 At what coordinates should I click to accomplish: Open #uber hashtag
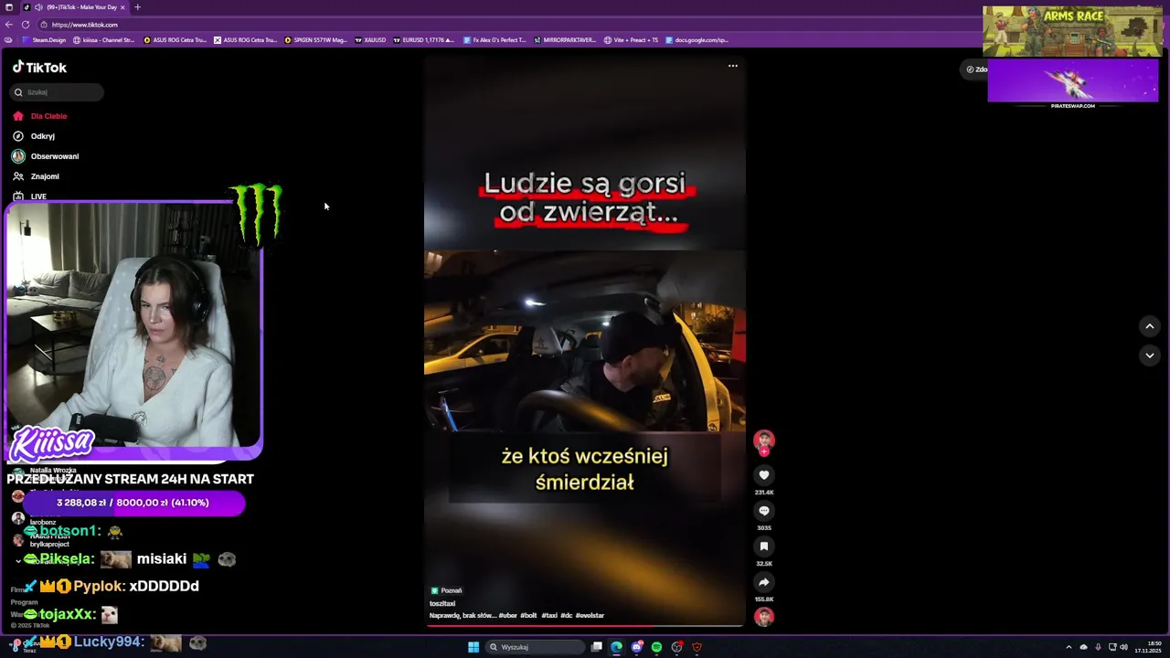507,616
